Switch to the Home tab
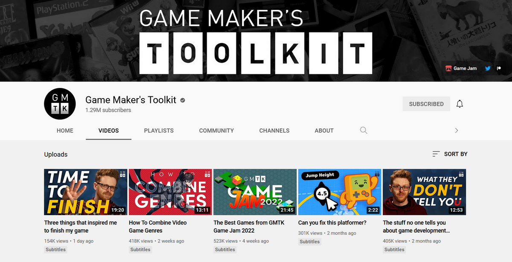The image size is (512, 262). pos(65,131)
